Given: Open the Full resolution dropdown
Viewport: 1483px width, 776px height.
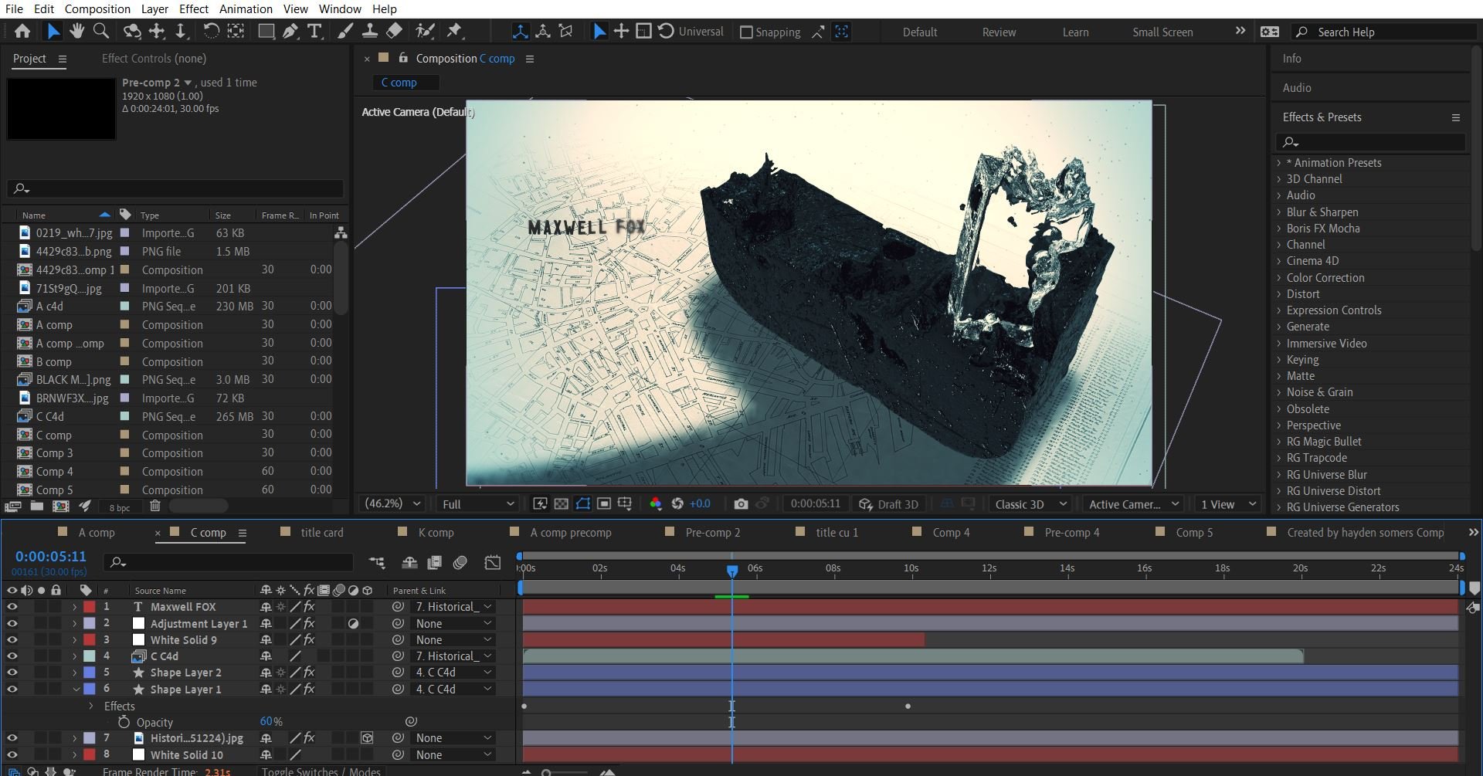Looking at the screenshot, I should [478, 504].
